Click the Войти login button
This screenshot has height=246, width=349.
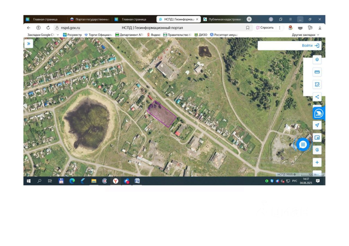pos(311,45)
